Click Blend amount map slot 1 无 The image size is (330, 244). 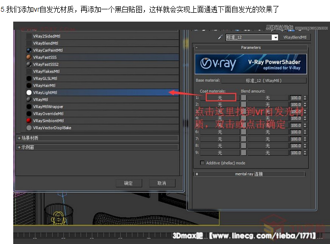click(x=267, y=98)
